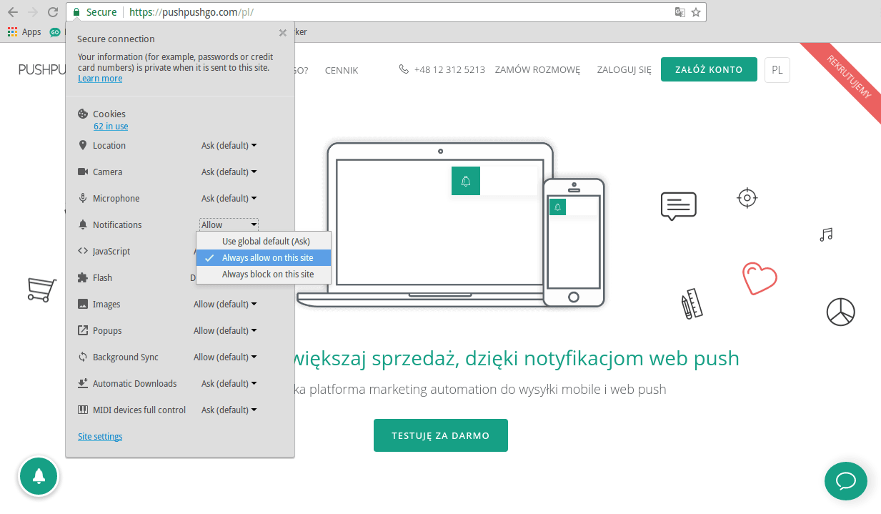Viewport: 881px width, 514px height.
Task: Close the Secure connection popup with the X
Action: point(283,33)
